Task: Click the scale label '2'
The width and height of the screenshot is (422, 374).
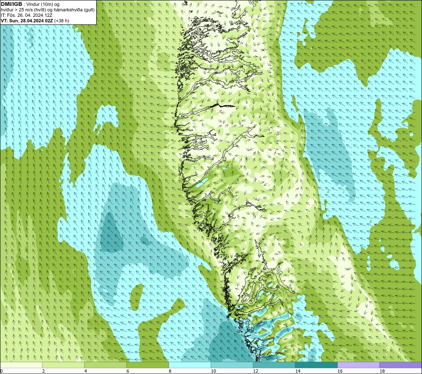Action: coord(43,371)
